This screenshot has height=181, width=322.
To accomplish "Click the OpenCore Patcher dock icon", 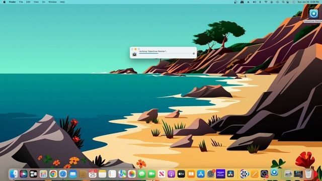I will (x=274, y=172).
